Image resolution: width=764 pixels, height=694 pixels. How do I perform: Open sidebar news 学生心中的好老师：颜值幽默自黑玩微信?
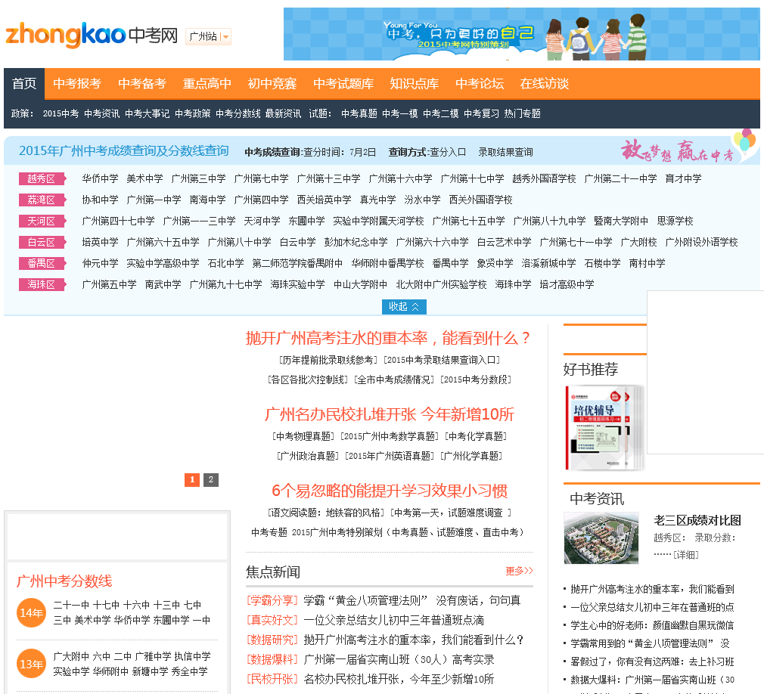pos(652,625)
